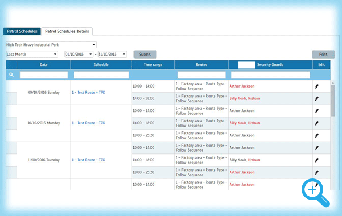This screenshot has height=216, width=342.
Task: Click the search magnifier icon in the filter row
Action: pos(11,75)
